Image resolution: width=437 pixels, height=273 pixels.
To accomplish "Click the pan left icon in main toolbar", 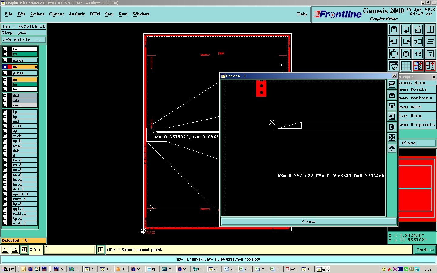I will point(394,42).
